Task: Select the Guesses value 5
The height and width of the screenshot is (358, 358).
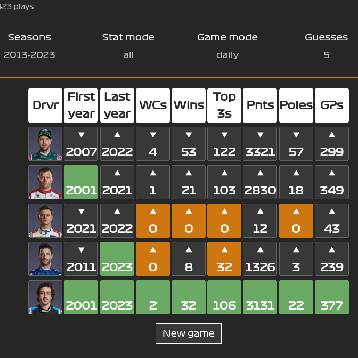Action: pyautogui.click(x=326, y=55)
